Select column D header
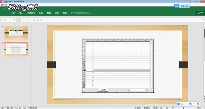 pos(114,41)
